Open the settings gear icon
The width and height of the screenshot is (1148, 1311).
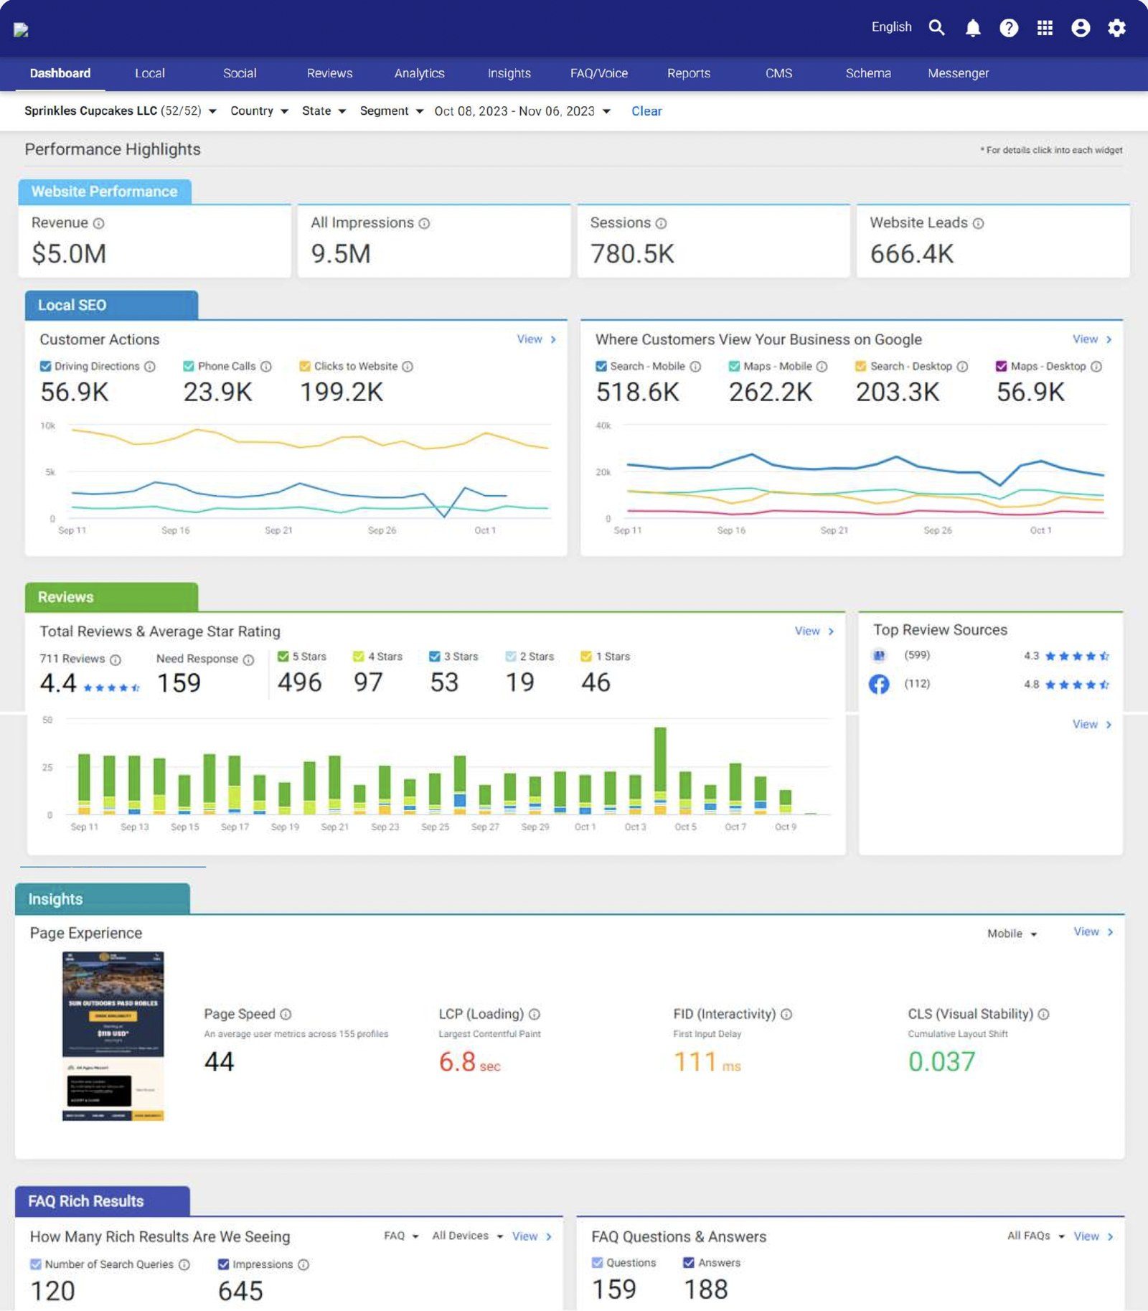coord(1116,28)
